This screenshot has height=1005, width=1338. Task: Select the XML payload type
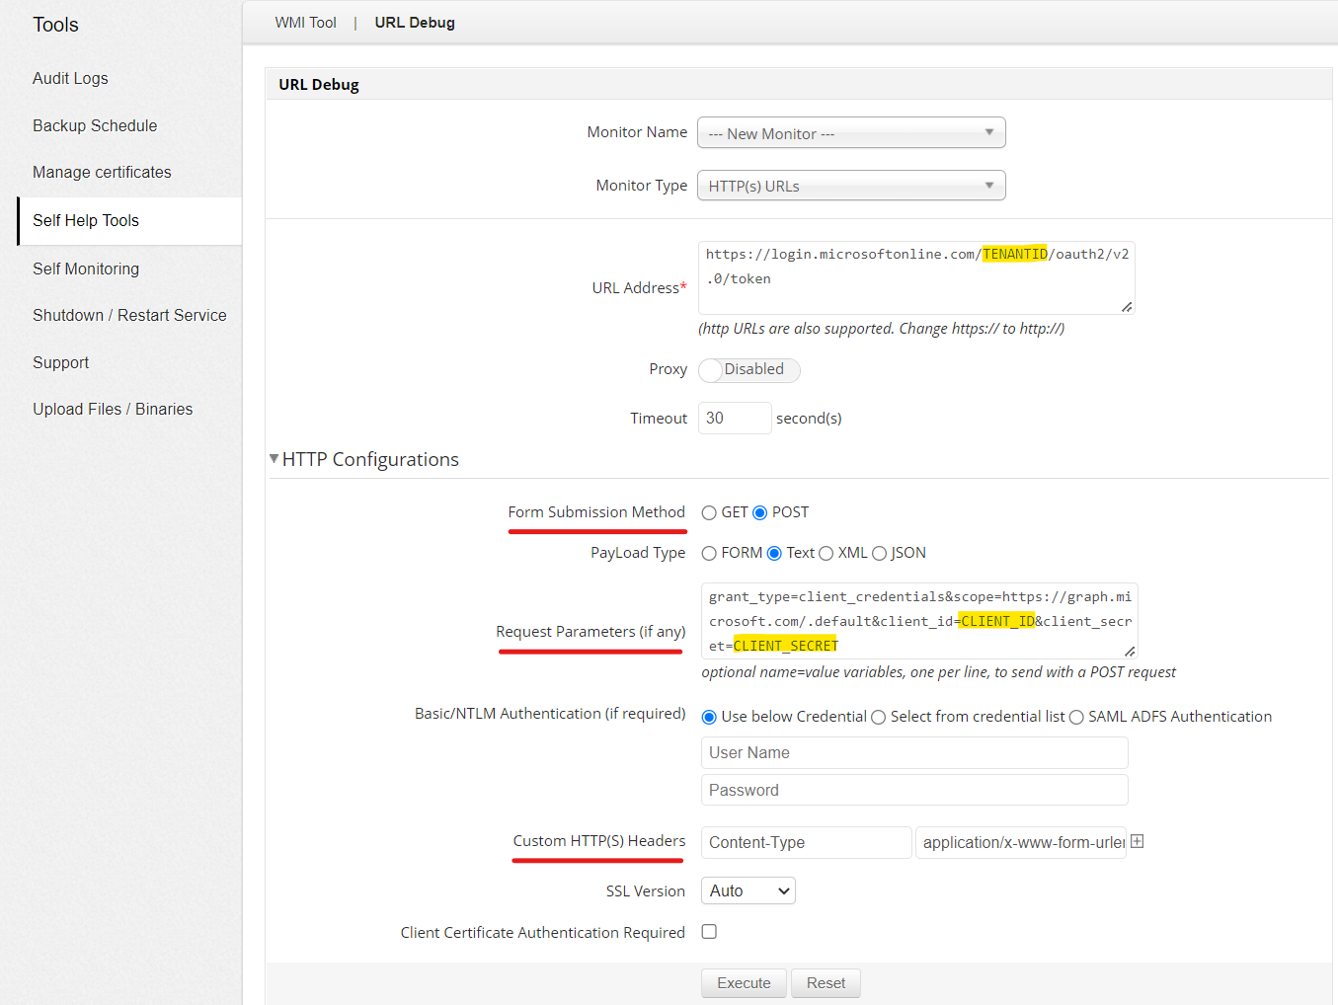tap(826, 554)
